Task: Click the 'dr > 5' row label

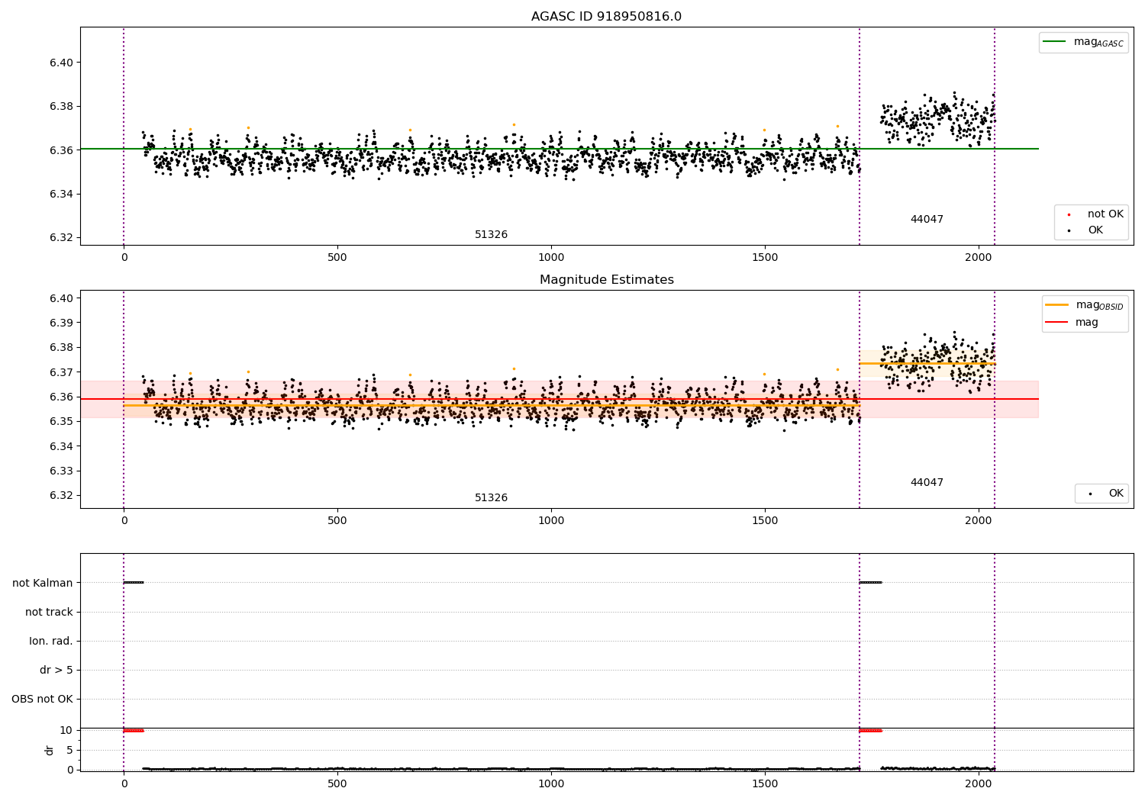Action: (x=56, y=670)
